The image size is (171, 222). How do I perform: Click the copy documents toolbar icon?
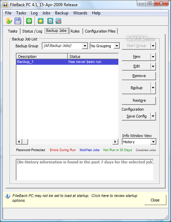pyautogui.click(x=58, y=21)
